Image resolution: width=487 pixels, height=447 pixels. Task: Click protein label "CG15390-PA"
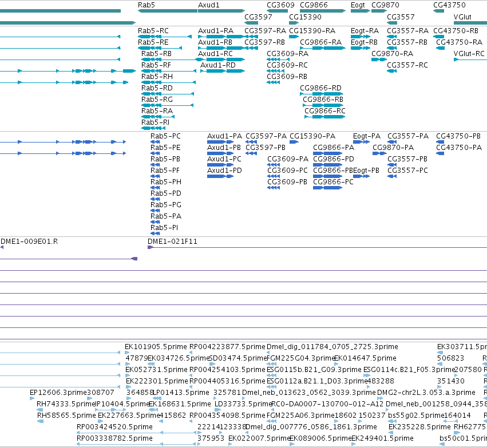coord(312,136)
